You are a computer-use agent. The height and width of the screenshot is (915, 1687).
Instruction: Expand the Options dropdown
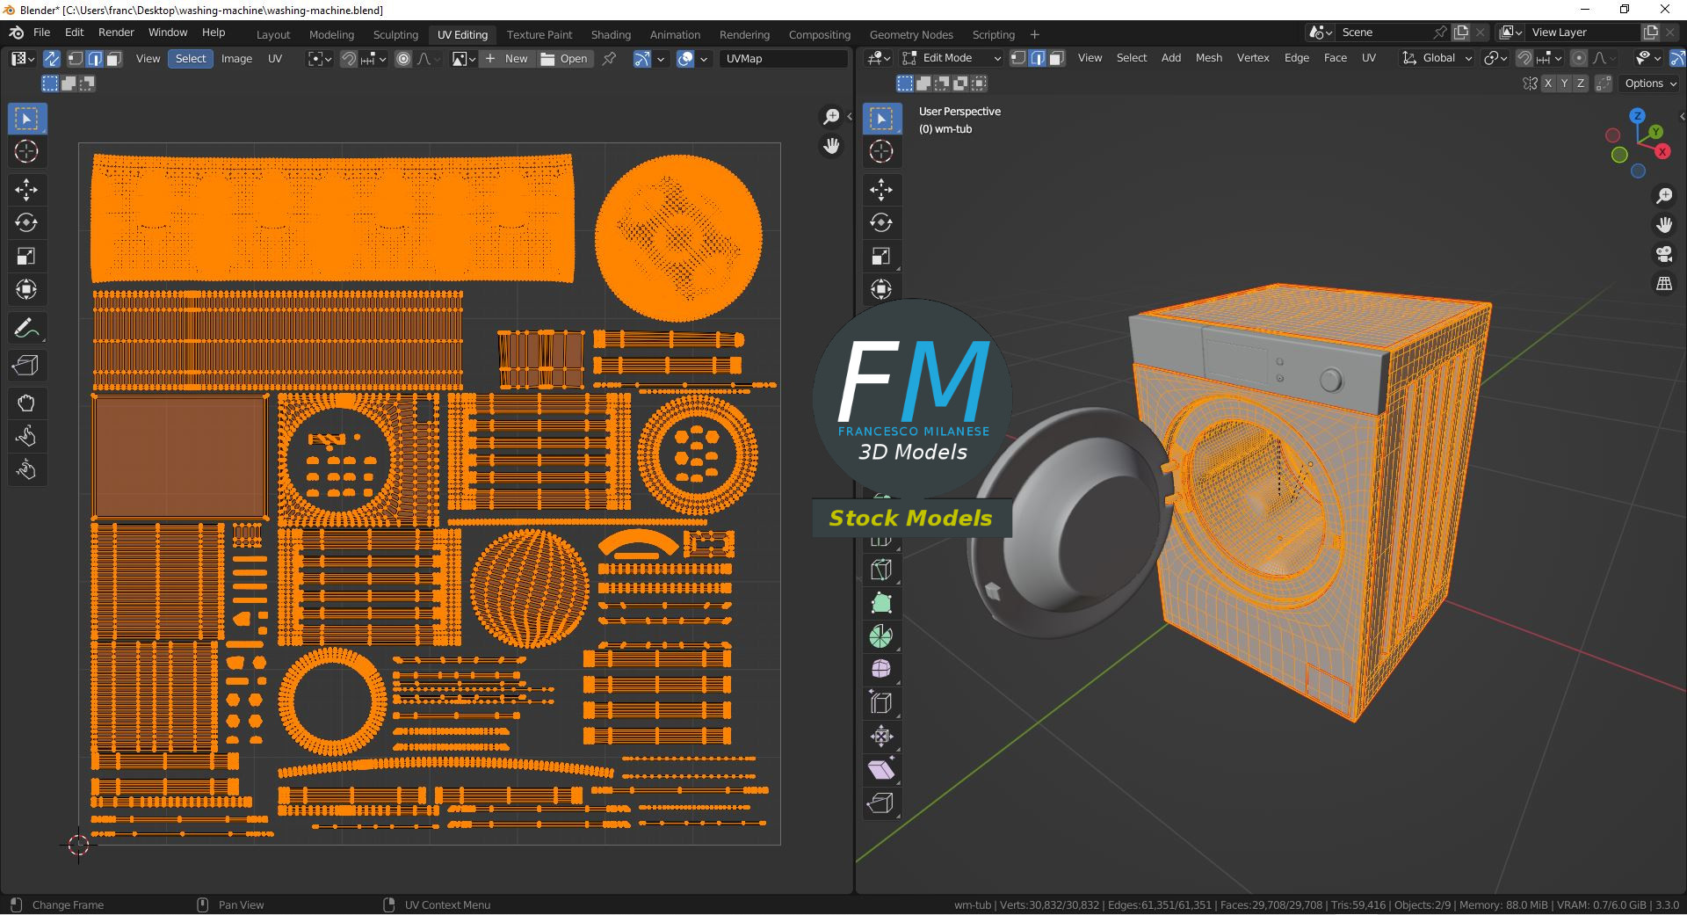coord(1650,84)
